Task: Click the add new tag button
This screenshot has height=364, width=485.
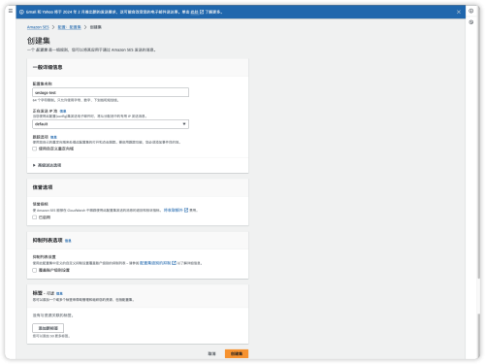Action: (x=48, y=328)
